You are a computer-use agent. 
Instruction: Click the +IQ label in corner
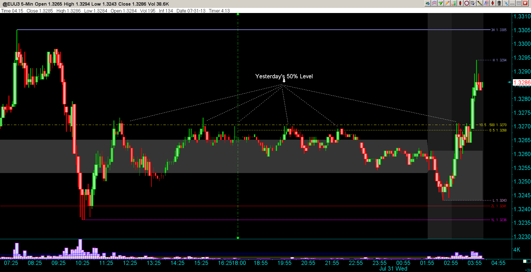point(528,270)
